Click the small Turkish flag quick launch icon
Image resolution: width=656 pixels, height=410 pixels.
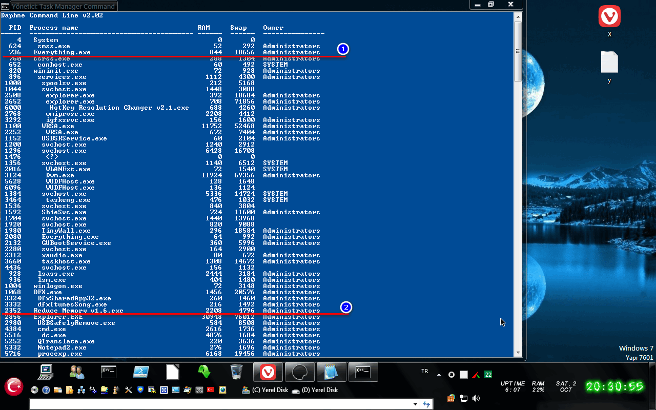[x=211, y=390]
